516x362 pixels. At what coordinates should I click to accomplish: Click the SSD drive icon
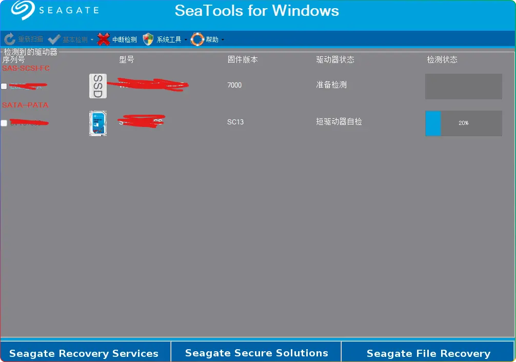[x=98, y=86]
